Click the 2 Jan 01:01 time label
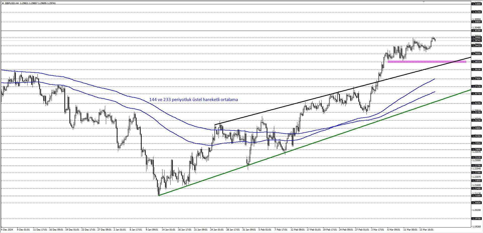 120,230
